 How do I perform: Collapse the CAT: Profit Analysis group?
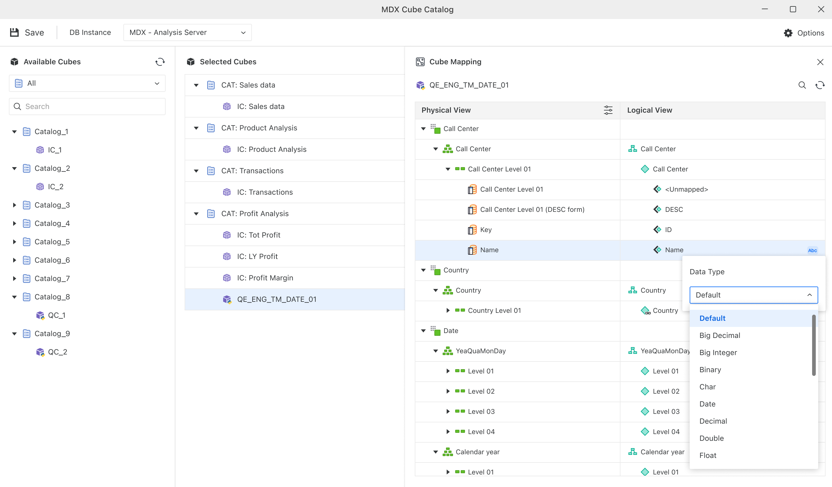pos(196,214)
